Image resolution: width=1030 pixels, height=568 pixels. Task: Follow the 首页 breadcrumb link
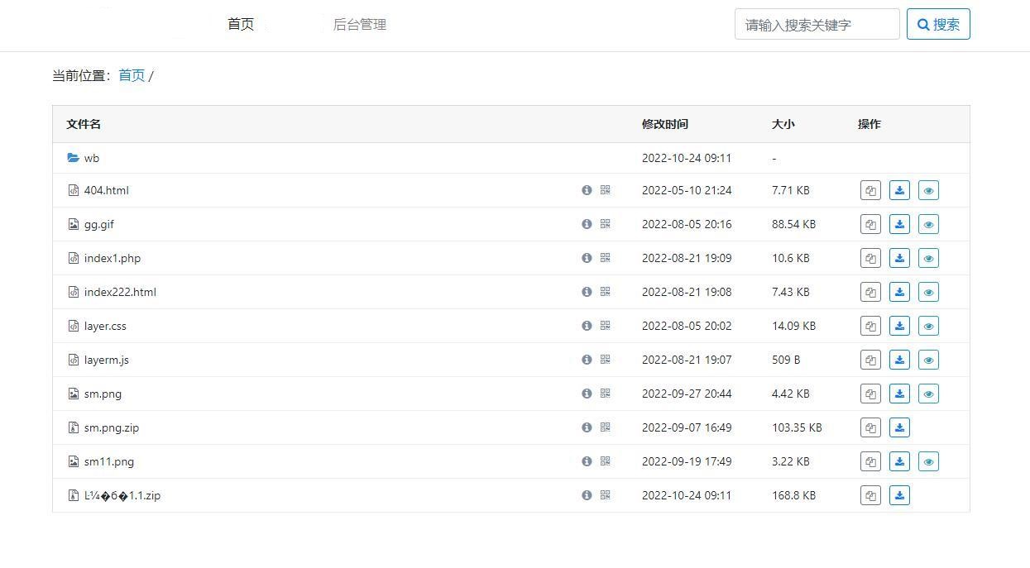pyautogui.click(x=132, y=74)
